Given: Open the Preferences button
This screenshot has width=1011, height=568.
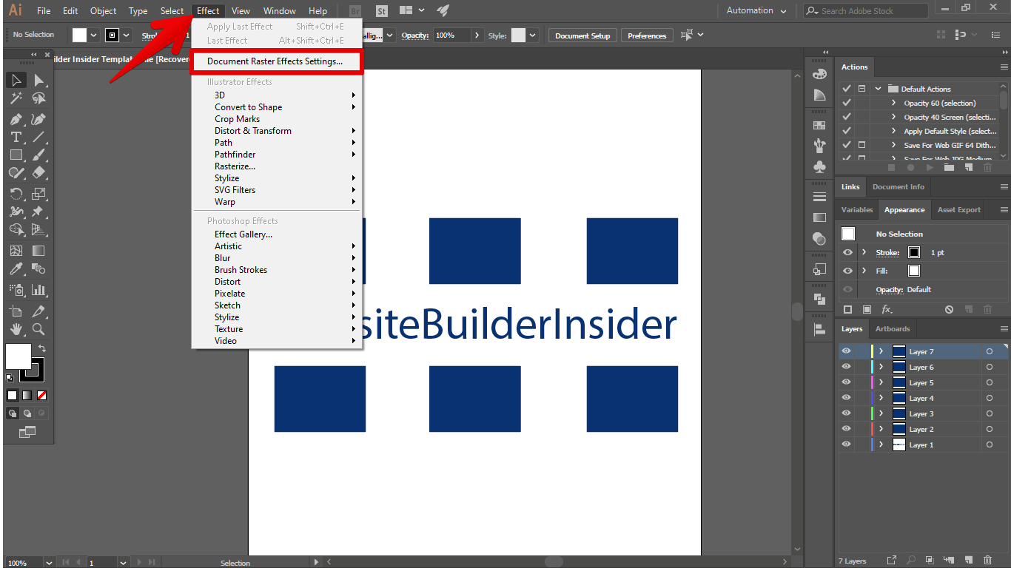Looking at the screenshot, I should click(x=647, y=35).
